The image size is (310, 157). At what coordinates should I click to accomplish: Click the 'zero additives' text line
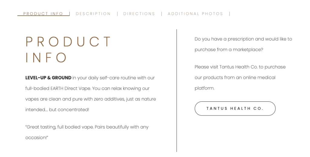[91, 99]
